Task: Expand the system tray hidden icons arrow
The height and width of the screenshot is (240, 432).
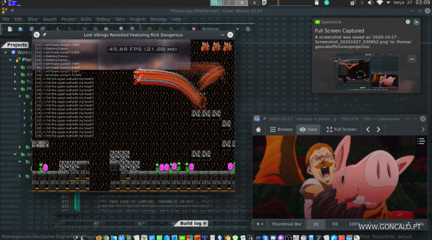Action: [x=388, y=3]
